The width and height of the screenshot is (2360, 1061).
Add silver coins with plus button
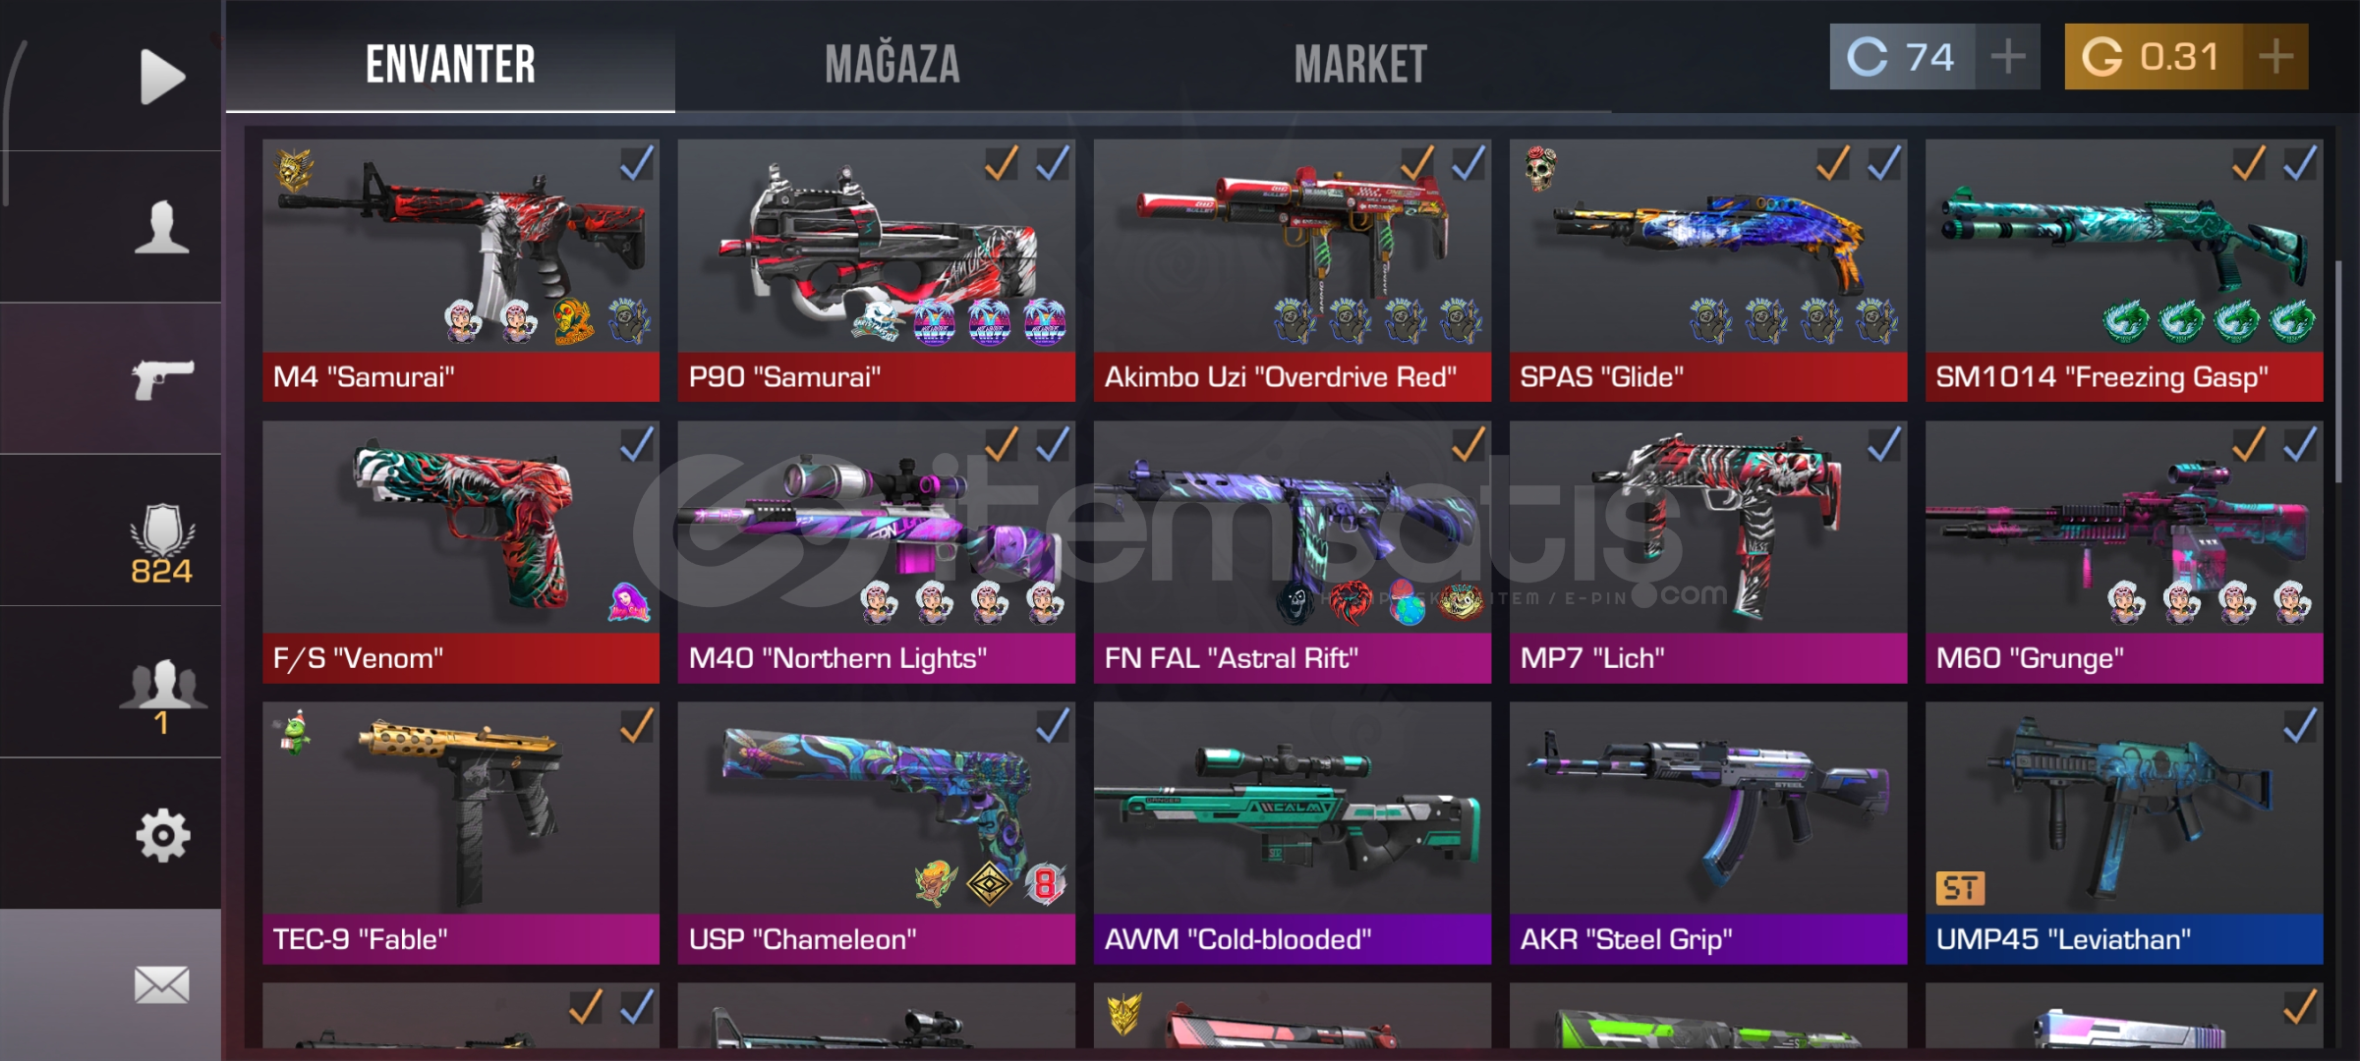[x=2008, y=57]
